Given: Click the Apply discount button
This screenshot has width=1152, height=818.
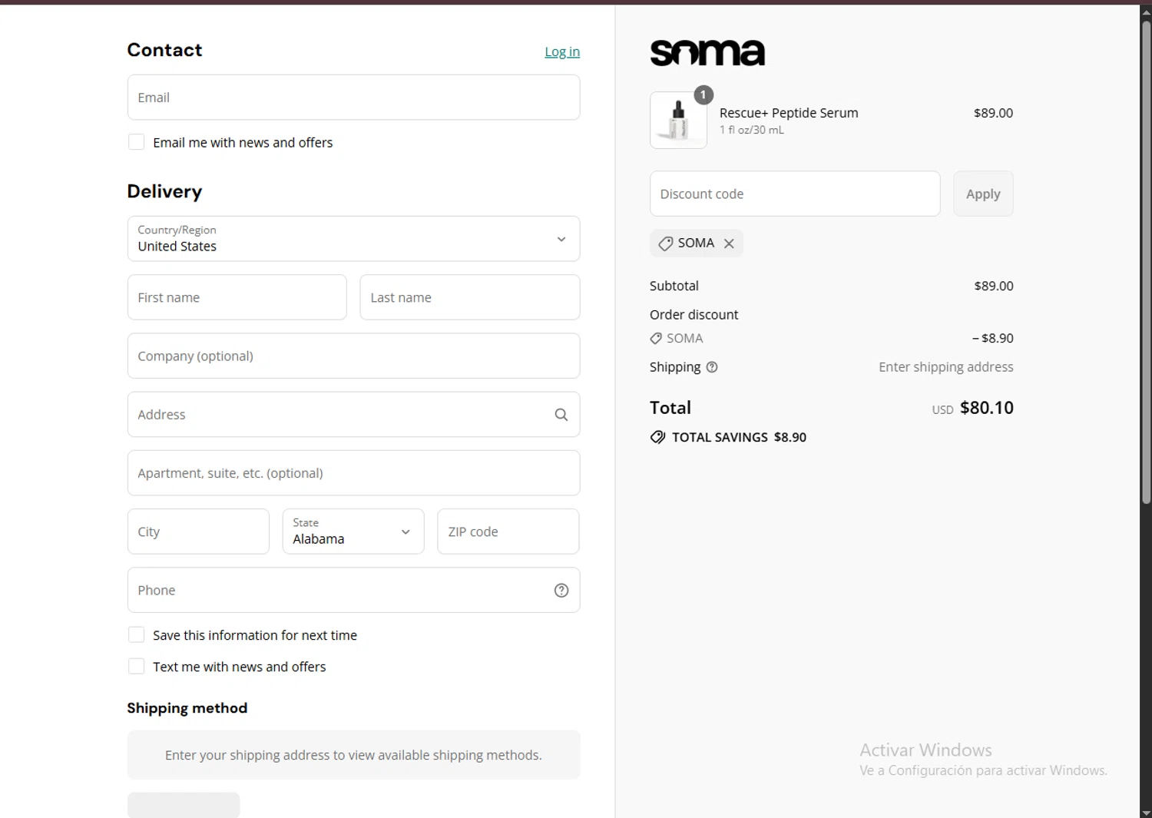Looking at the screenshot, I should tap(983, 194).
